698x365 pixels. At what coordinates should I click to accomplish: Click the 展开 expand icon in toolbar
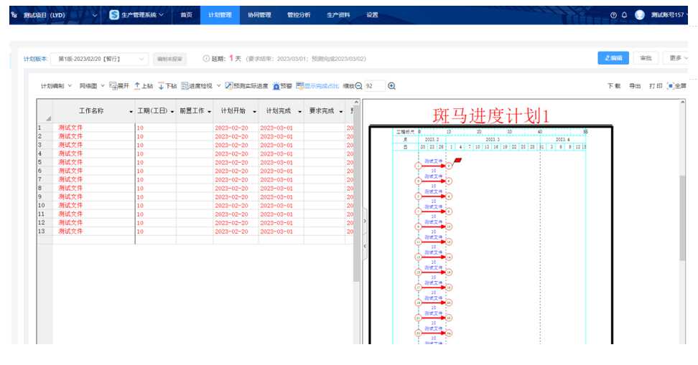pyautogui.click(x=113, y=86)
